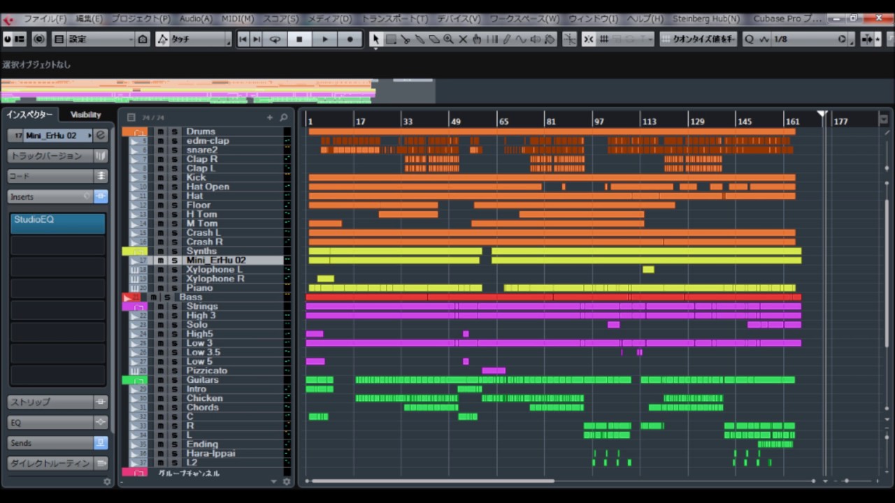Toggle Snap on/off button
Viewport: 895px width, 503px height.
pos(589,40)
